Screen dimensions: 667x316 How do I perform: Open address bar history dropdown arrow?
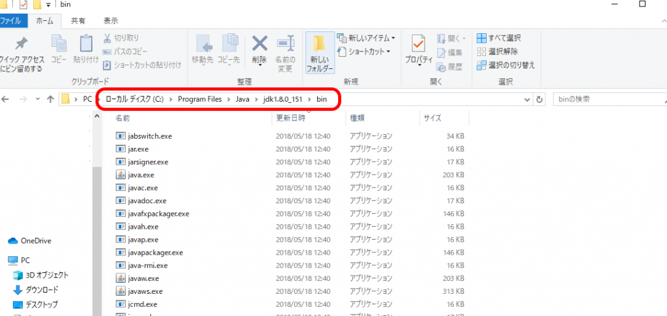point(526,99)
